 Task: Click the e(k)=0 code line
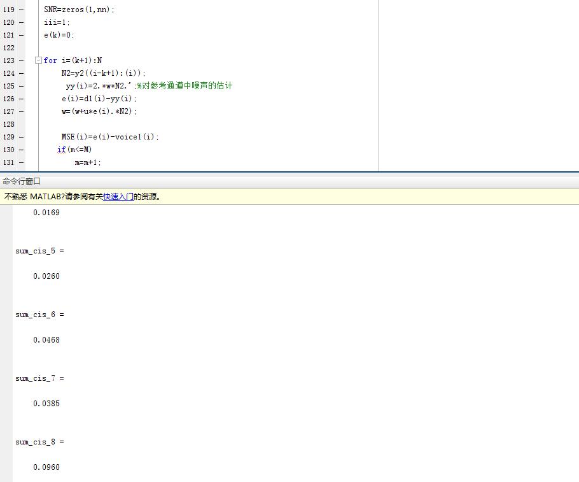pyautogui.click(x=59, y=35)
